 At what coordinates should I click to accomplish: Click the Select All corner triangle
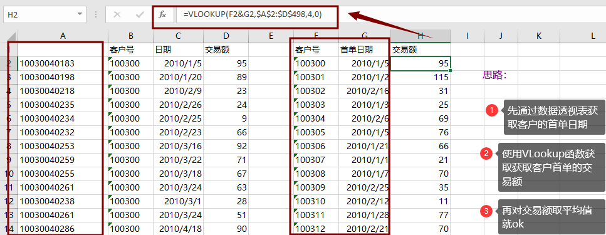pos(12,36)
